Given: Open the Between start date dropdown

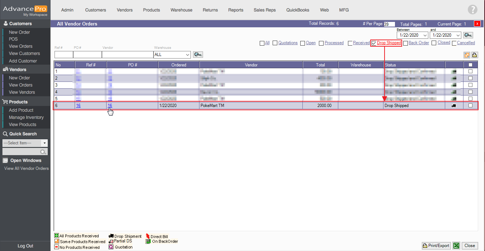Looking at the screenshot, I should pos(425,35).
